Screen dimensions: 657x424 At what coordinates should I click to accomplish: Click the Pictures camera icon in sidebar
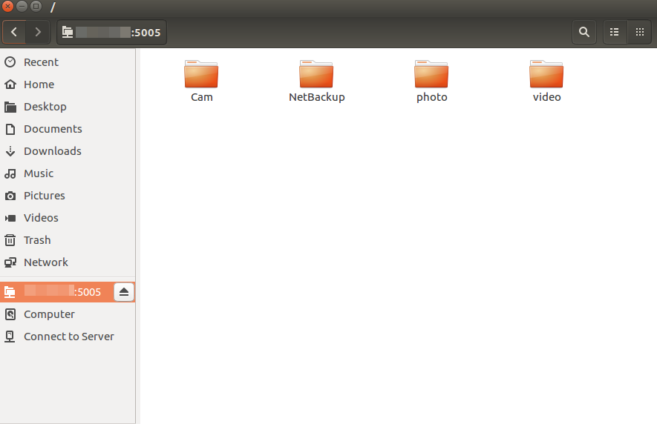10,196
